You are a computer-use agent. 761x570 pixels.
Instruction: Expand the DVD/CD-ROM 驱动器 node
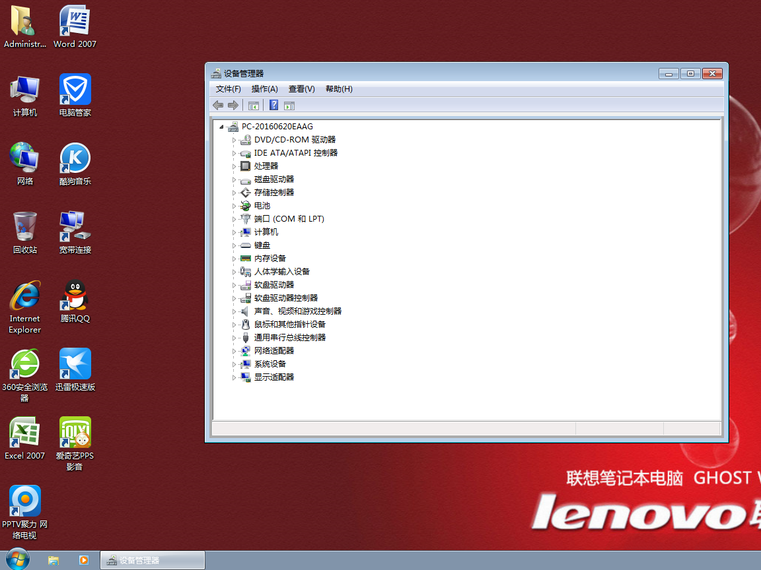pos(234,140)
